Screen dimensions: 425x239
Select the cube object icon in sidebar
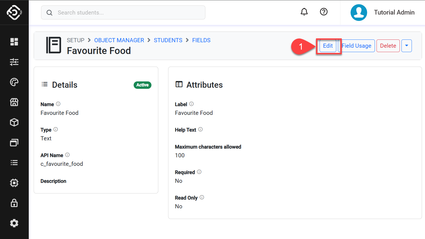click(x=14, y=122)
